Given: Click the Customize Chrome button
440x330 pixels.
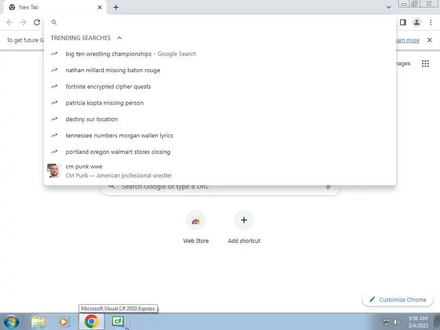Looking at the screenshot, I should click(x=397, y=299).
